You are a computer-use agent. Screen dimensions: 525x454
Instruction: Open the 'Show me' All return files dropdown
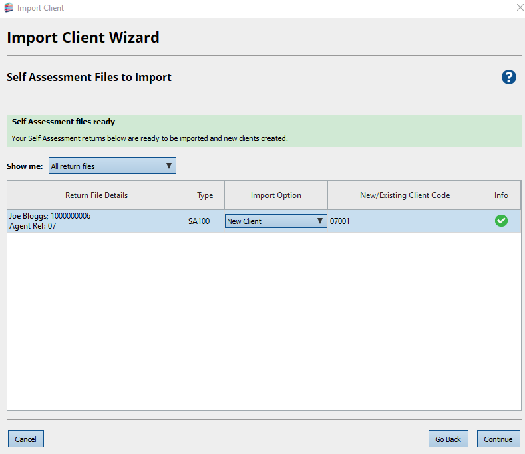coord(112,166)
